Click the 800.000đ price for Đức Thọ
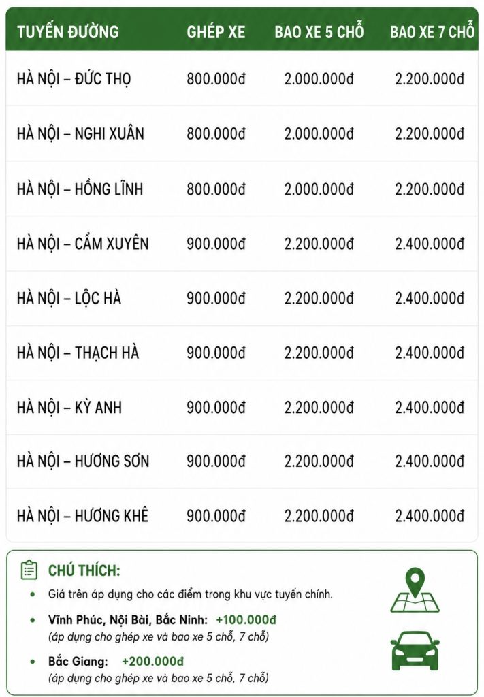This screenshot has width=484, height=697. [x=216, y=79]
